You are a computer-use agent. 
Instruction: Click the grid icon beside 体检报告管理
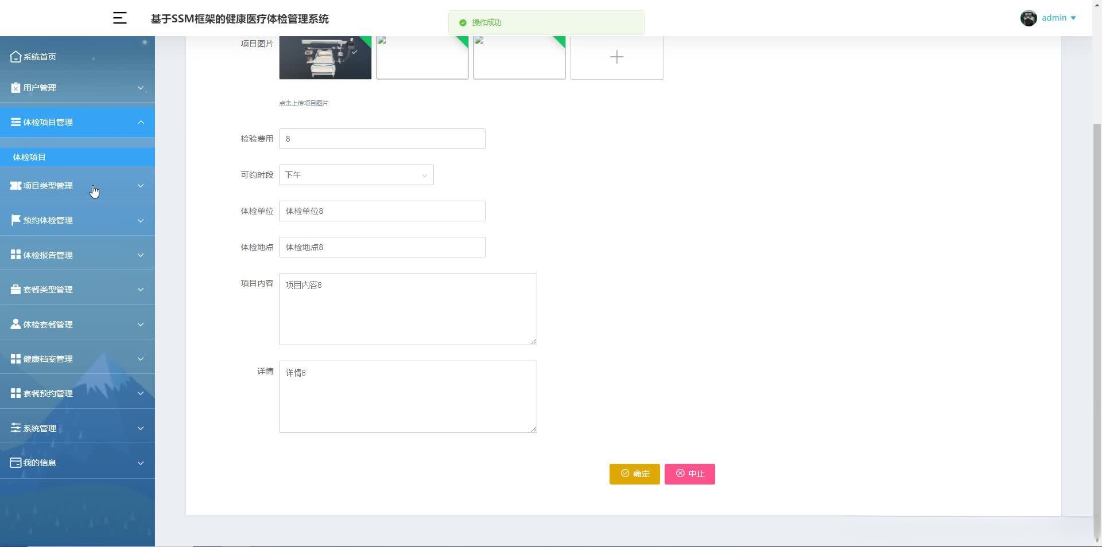[15, 255]
